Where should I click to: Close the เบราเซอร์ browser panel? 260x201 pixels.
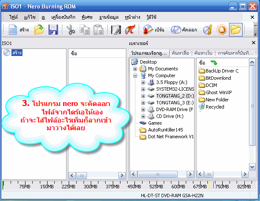pyautogui.click(x=254, y=43)
